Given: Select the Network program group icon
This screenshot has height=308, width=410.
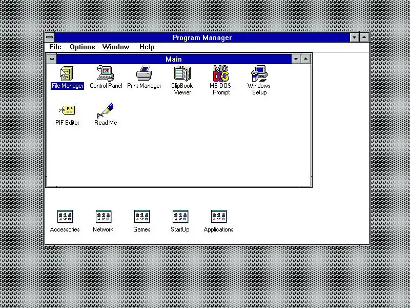Looking at the screenshot, I should (104, 217).
